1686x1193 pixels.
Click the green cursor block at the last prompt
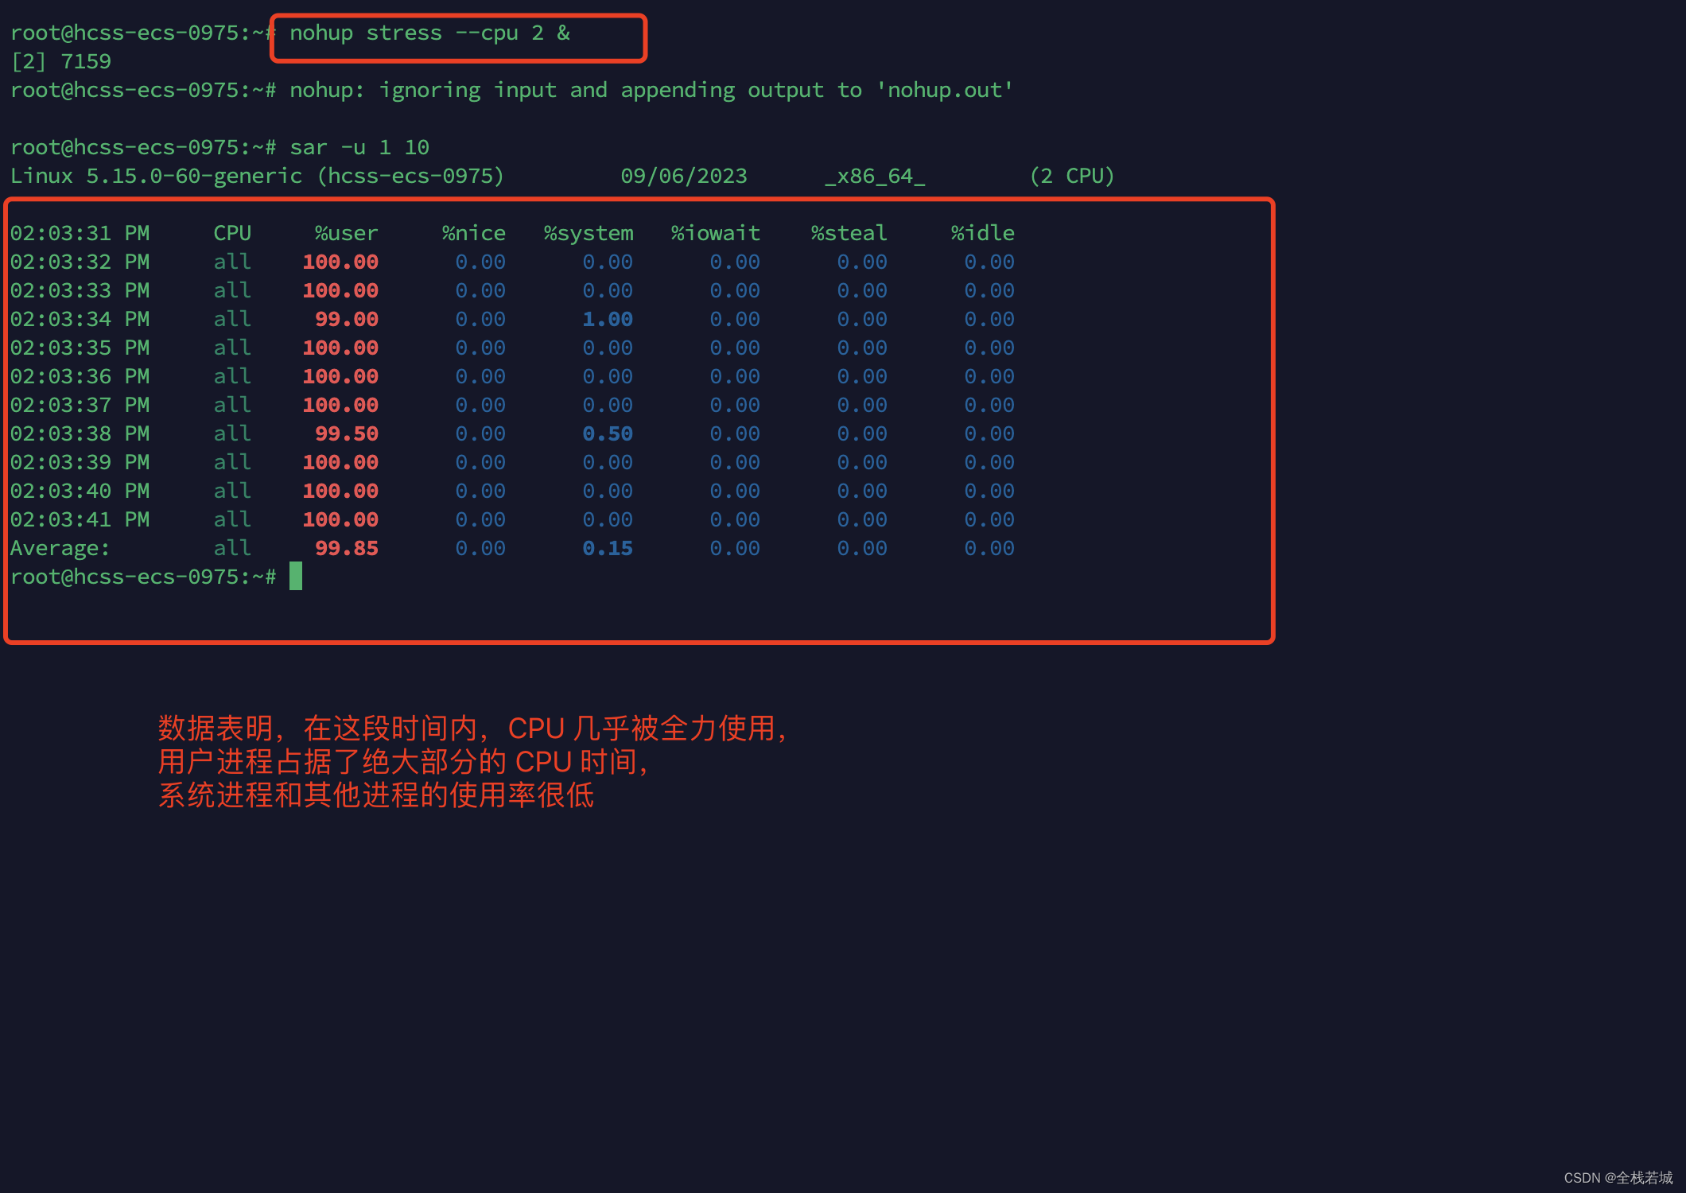296,576
